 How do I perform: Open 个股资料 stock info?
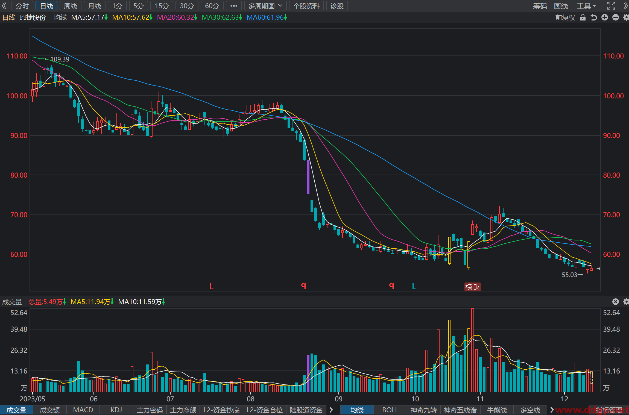pos(306,6)
